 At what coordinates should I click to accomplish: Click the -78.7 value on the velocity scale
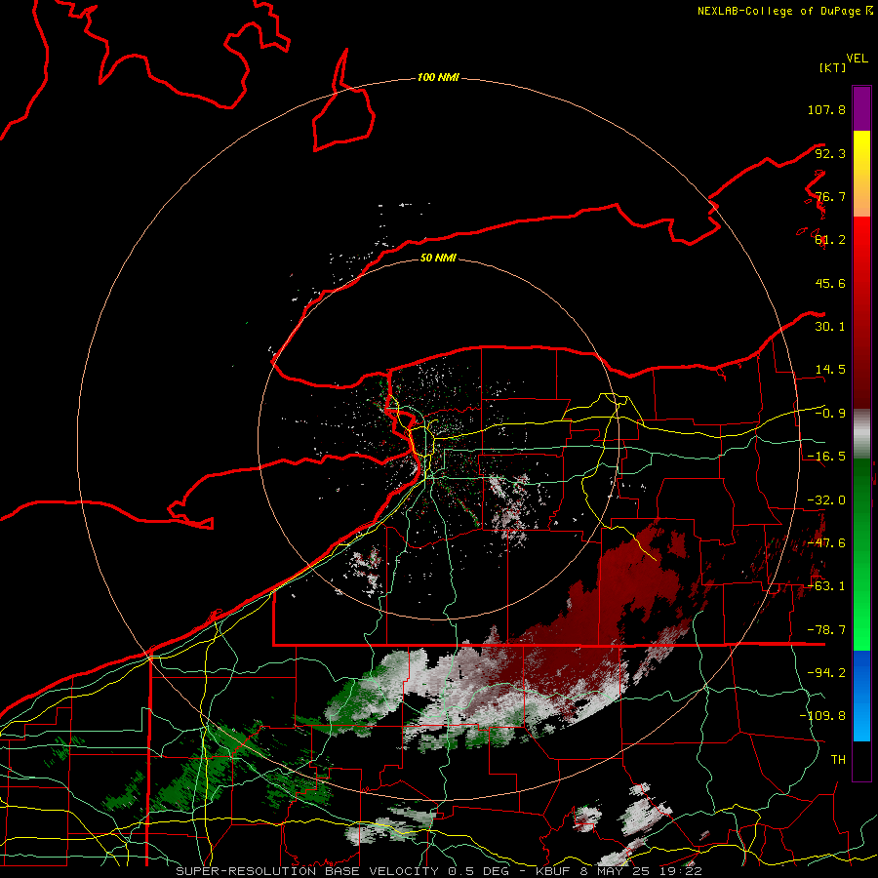pos(826,630)
